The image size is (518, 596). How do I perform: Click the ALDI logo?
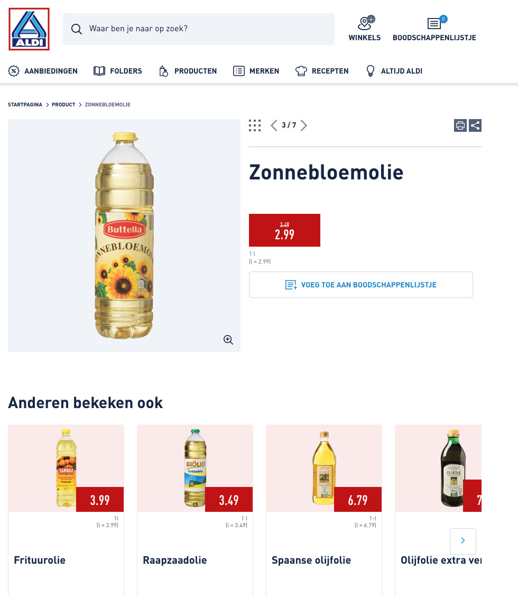(x=29, y=29)
